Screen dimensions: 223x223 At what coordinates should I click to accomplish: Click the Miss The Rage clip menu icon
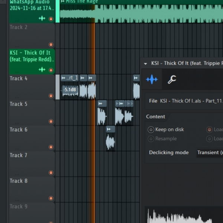point(62,1)
